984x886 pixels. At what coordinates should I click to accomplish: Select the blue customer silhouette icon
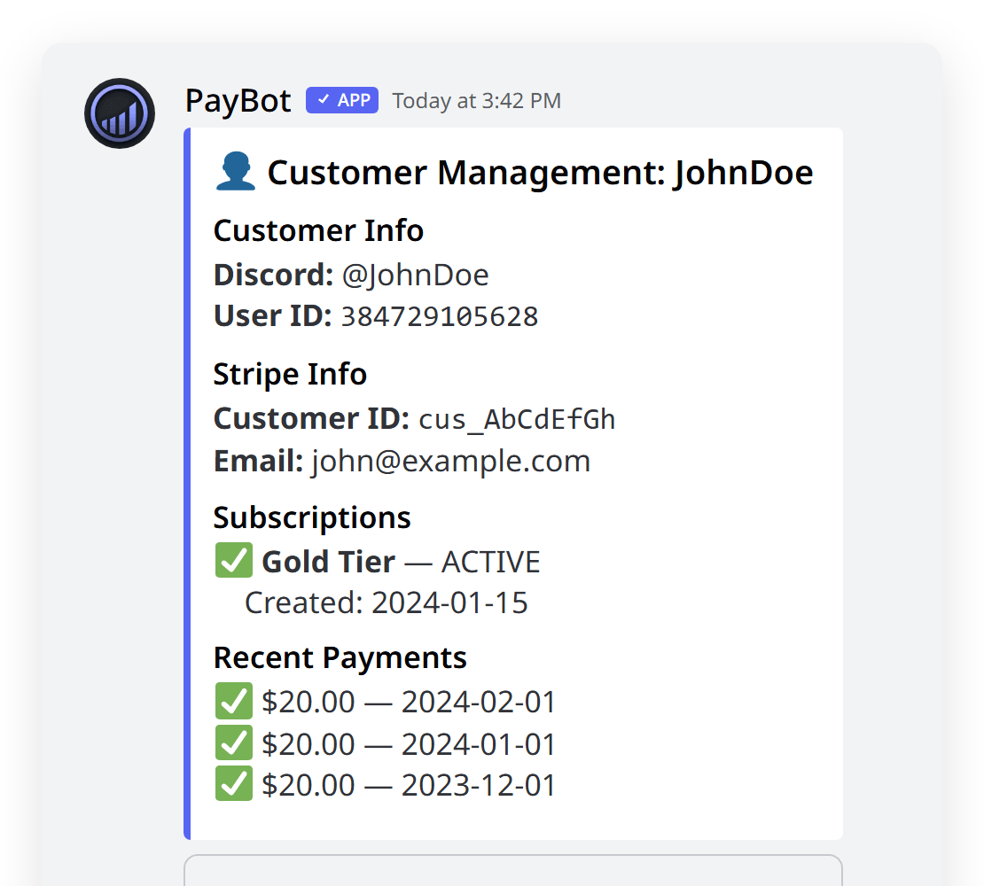pos(233,171)
